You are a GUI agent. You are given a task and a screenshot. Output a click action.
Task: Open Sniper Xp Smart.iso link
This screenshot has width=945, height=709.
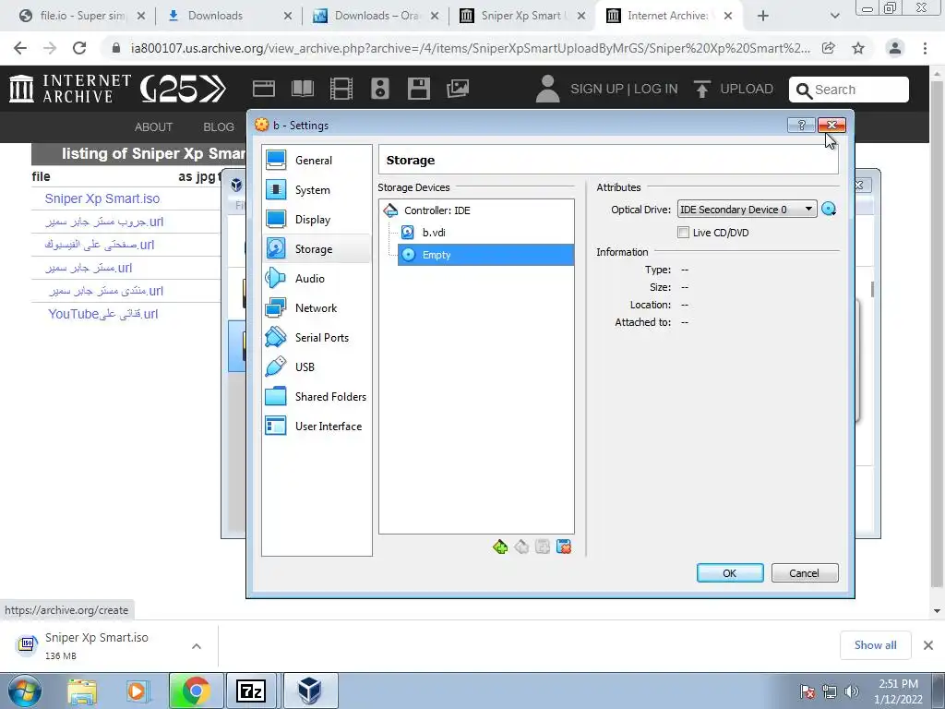click(102, 198)
